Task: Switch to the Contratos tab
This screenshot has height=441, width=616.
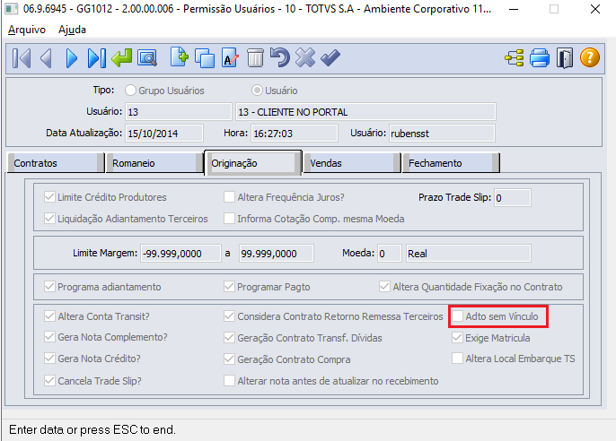Action: click(x=56, y=163)
